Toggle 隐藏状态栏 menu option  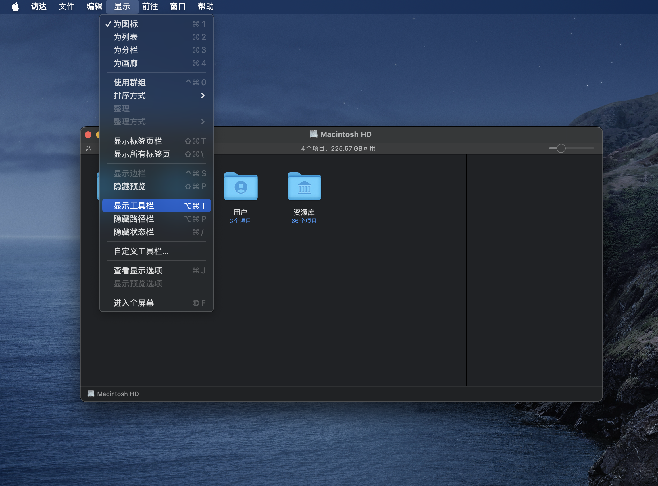coord(134,232)
